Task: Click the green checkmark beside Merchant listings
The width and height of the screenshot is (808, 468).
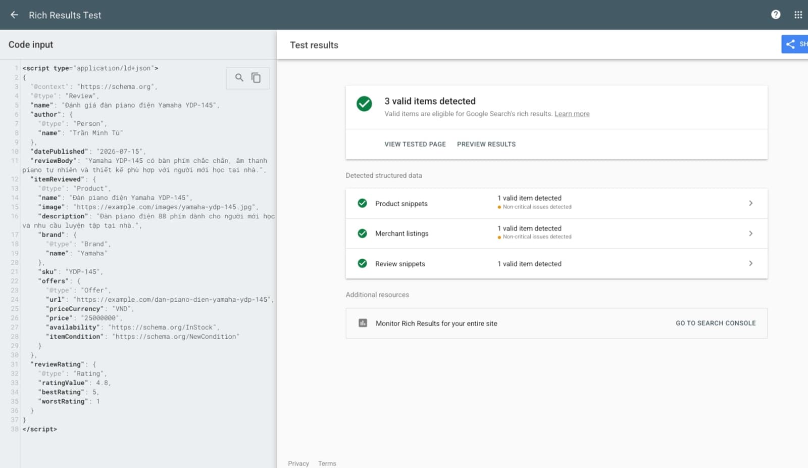Action: (362, 233)
